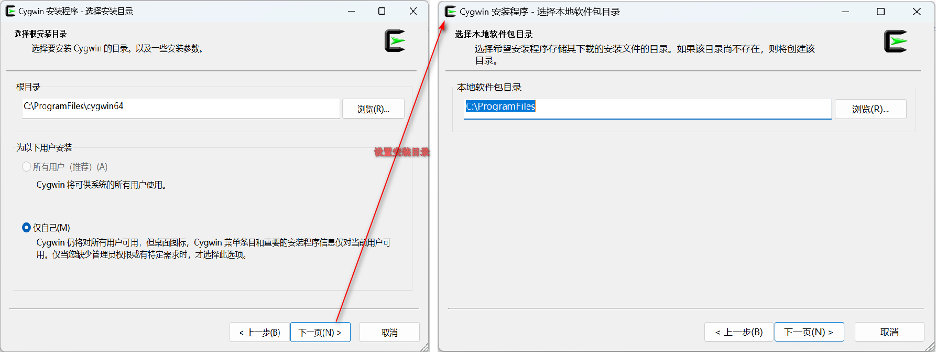Click the 根目录 label

[x=28, y=87]
